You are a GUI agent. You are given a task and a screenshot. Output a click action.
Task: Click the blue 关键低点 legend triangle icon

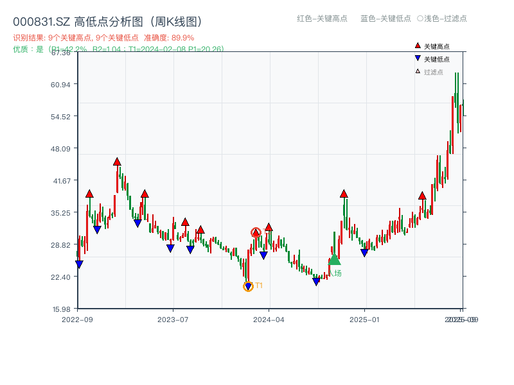418,58
